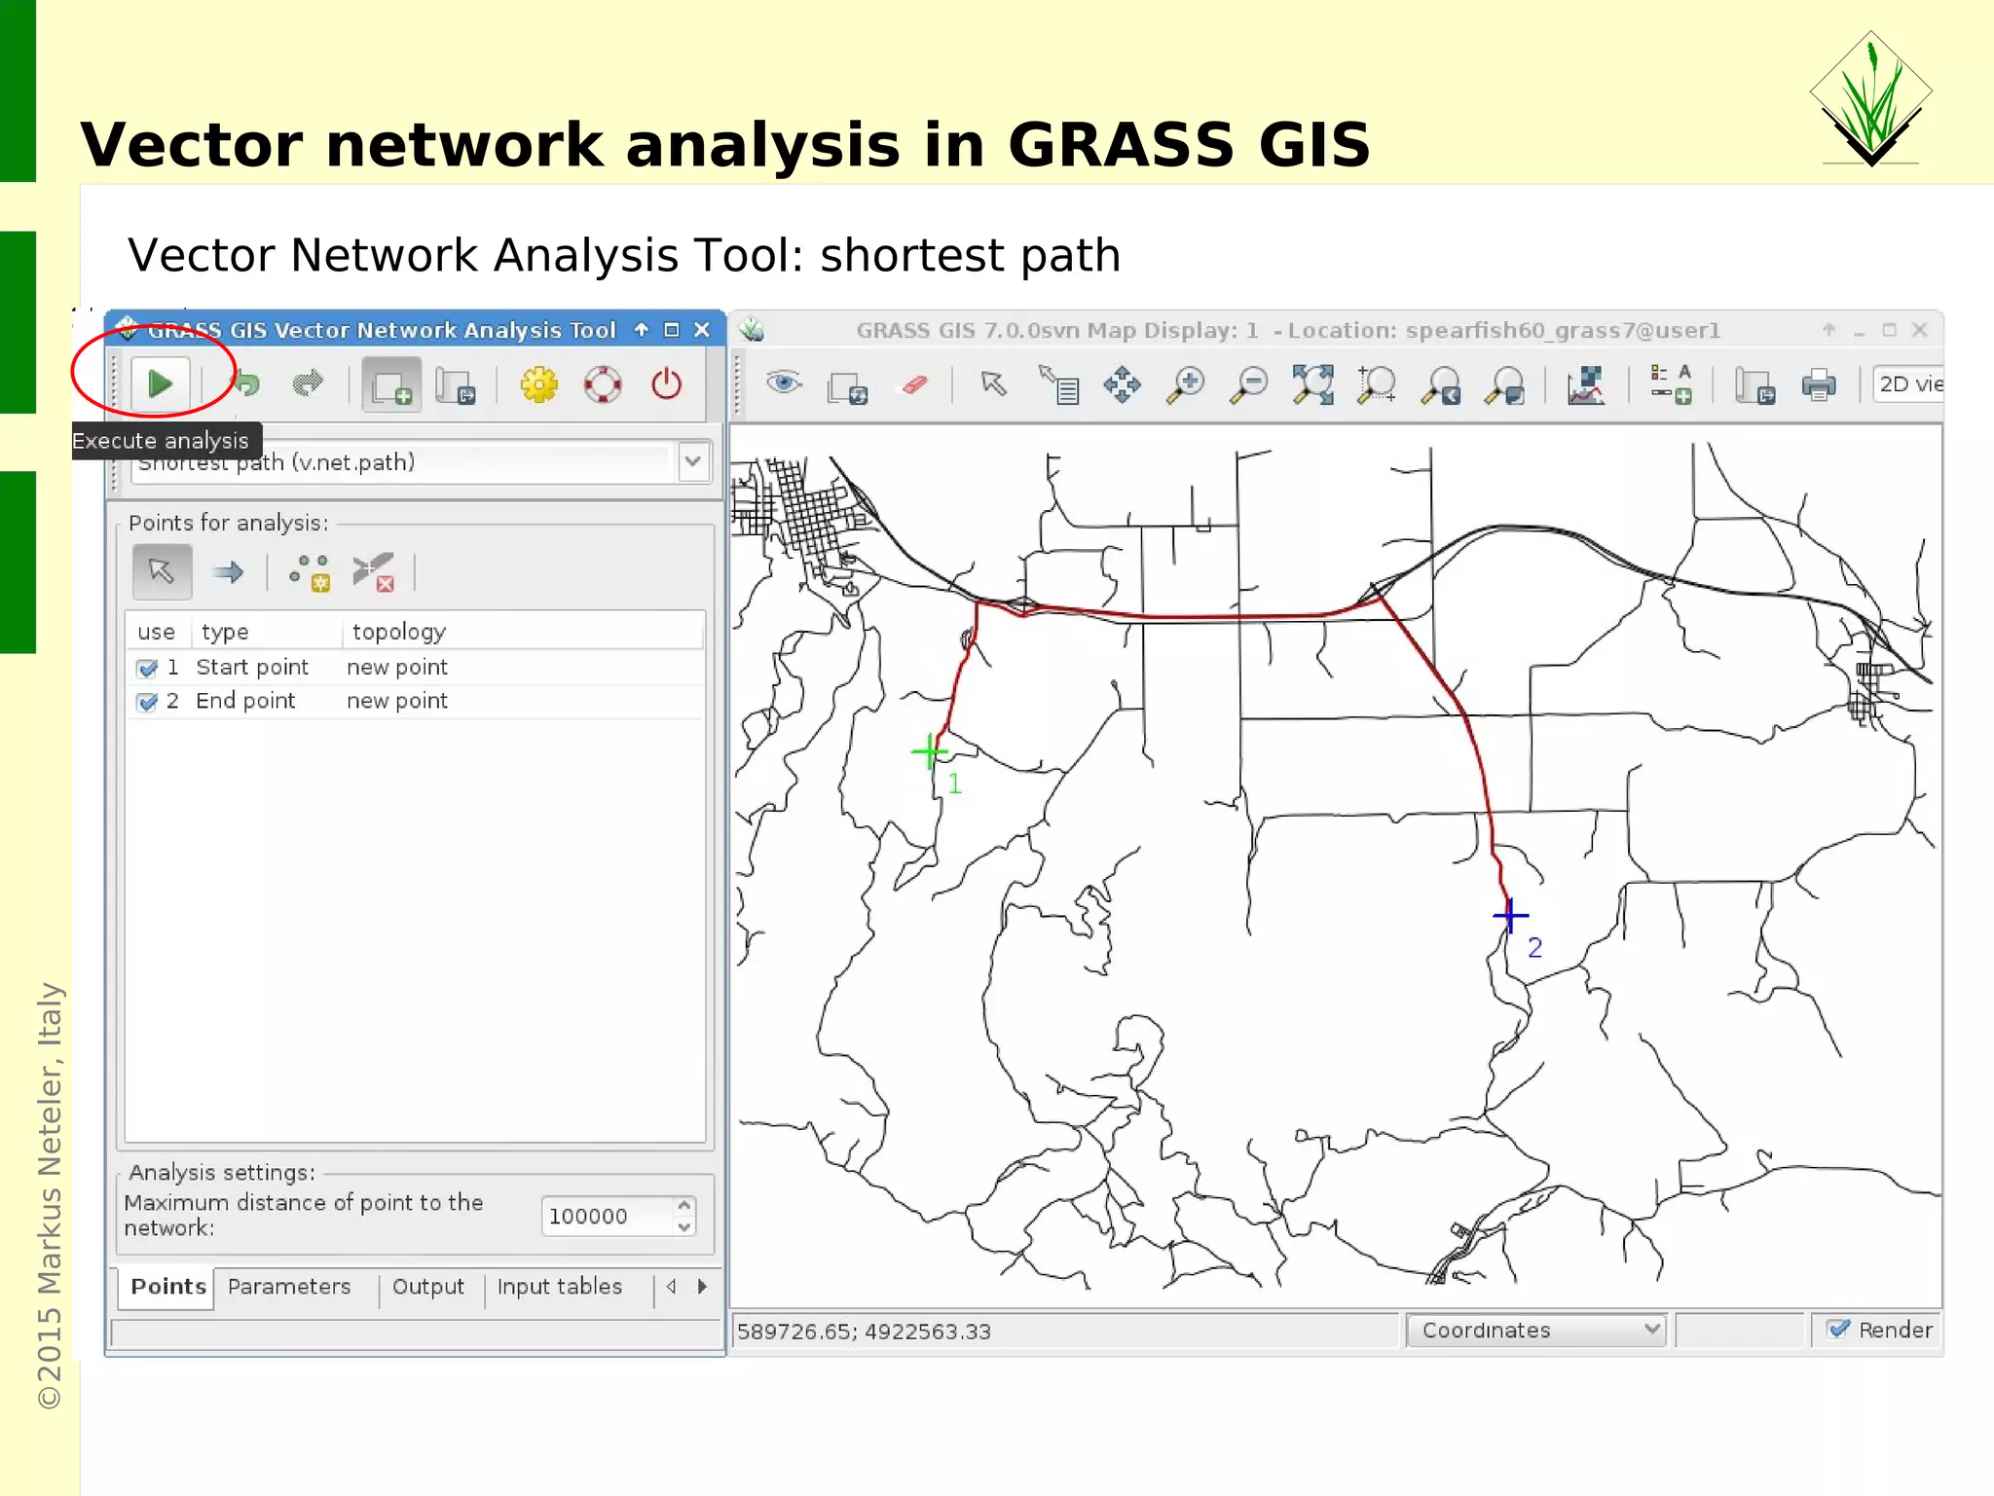Open the various zoom options icon
The image size is (1994, 1496).
click(x=1505, y=385)
